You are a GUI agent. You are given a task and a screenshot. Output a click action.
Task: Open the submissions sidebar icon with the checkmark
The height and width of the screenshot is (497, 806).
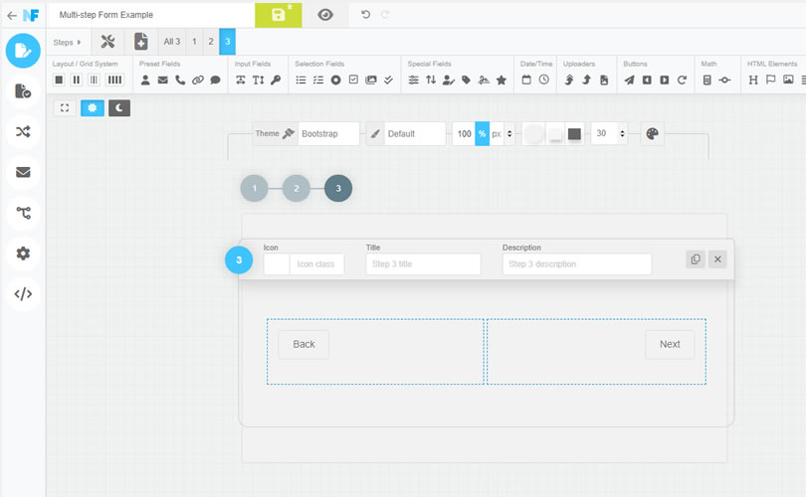(23, 90)
